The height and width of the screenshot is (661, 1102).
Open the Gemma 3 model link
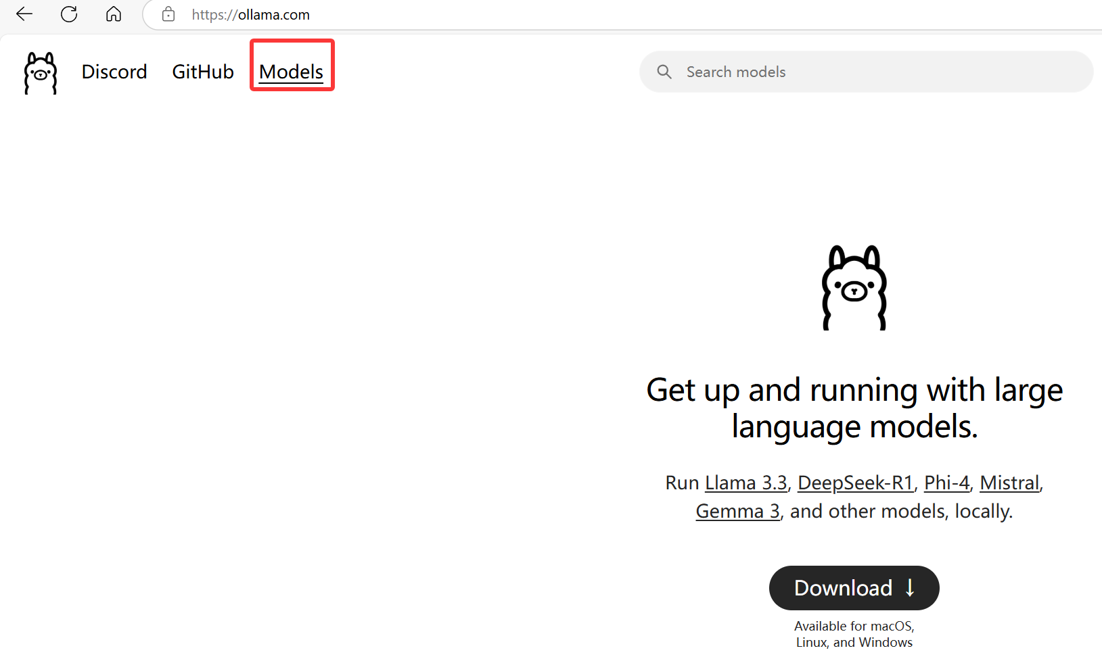point(738,511)
